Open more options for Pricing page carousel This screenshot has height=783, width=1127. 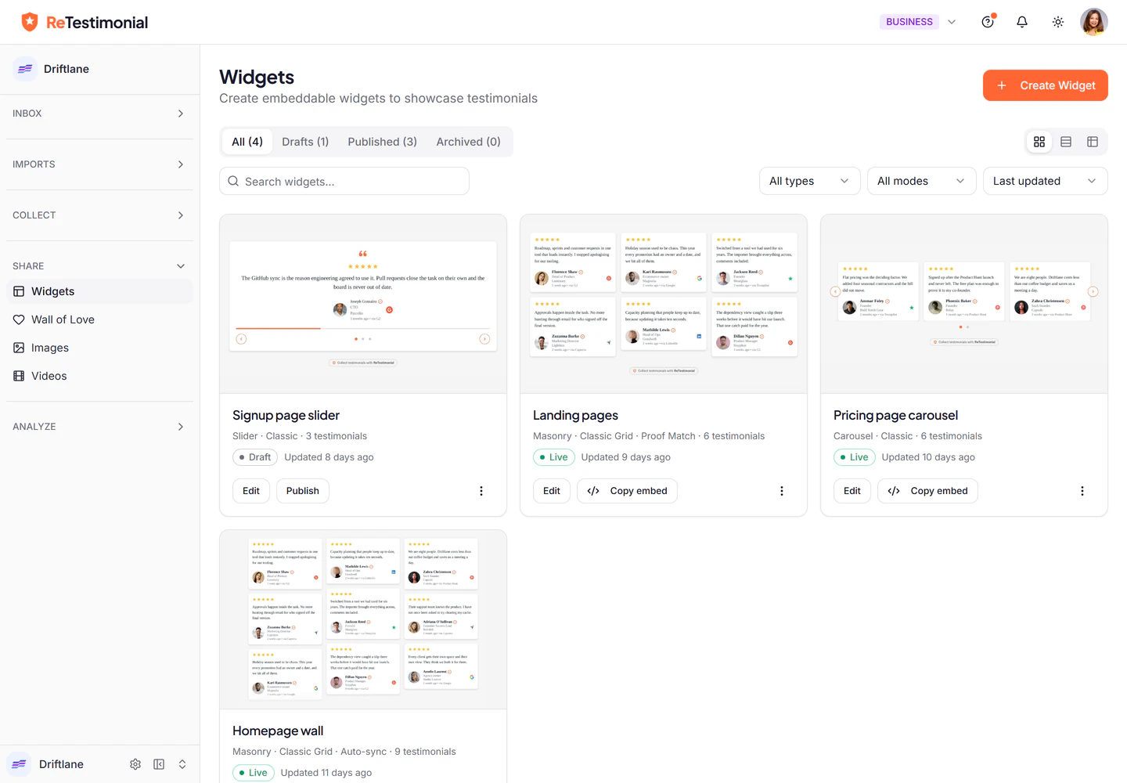tap(1082, 491)
